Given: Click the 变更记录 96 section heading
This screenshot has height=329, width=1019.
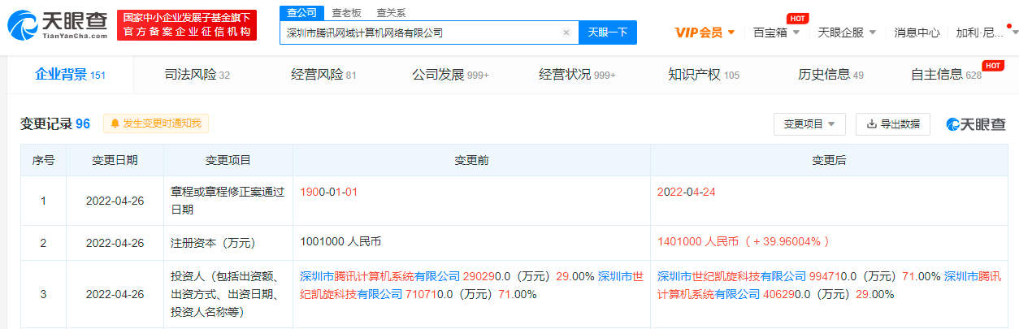Looking at the screenshot, I should click(x=55, y=123).
